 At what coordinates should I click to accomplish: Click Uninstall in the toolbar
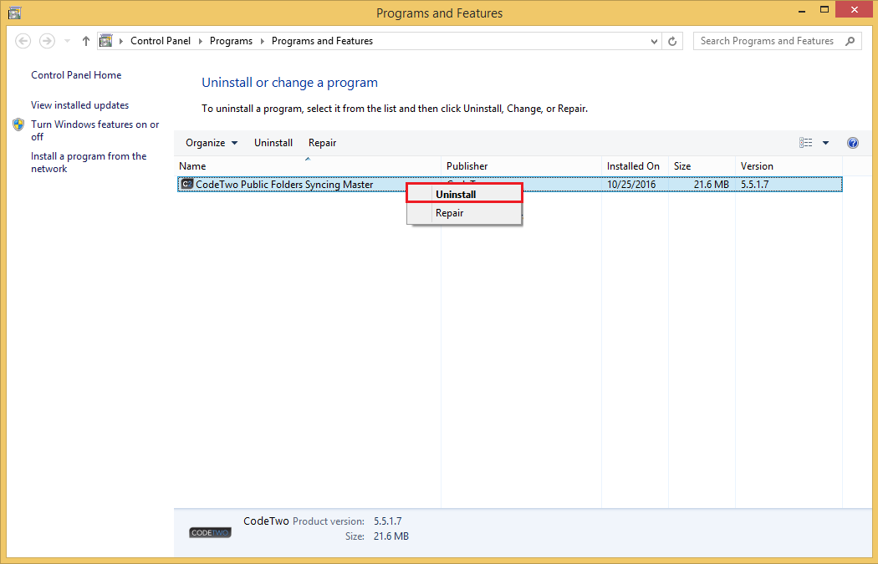click(273, 143)
